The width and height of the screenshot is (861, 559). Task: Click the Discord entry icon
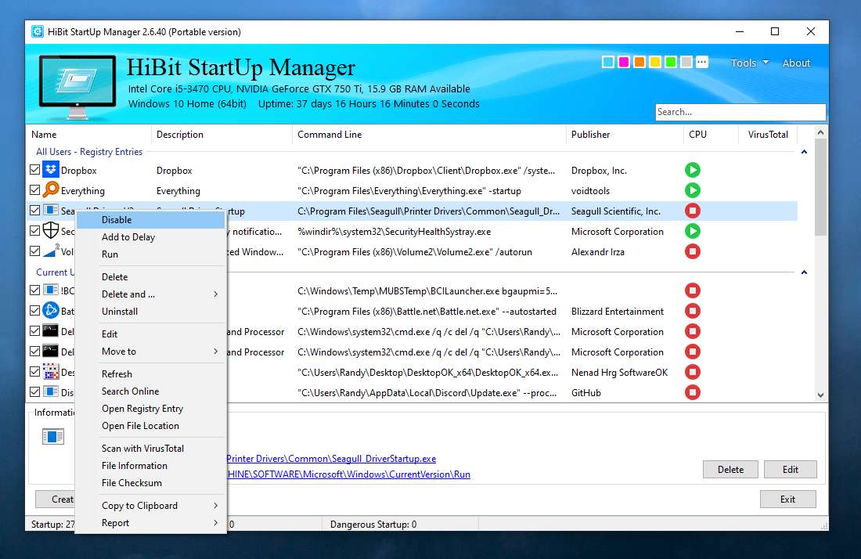(x=51, y=391)
